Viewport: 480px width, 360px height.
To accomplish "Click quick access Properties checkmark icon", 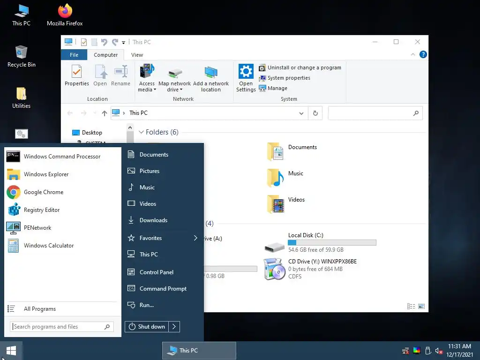I will [83, 42].
